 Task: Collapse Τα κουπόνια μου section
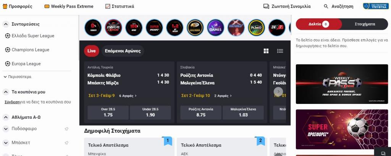point(6,92)
